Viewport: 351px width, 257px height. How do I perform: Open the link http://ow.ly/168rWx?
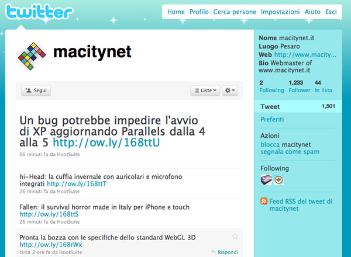pyautogui.click(x=51, y=245)
